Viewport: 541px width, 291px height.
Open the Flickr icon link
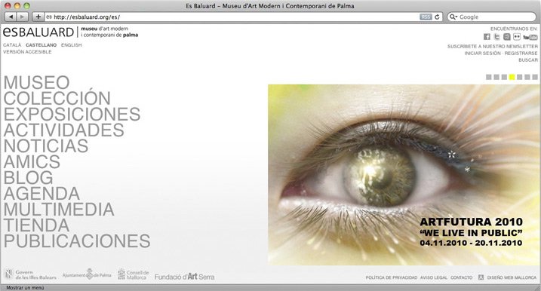point(517,37)
